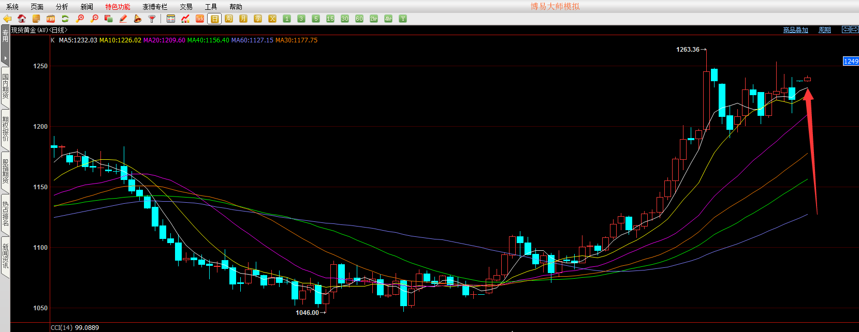Open the 国内期货 side tab
859x332 pixels.
click(5, 86)
